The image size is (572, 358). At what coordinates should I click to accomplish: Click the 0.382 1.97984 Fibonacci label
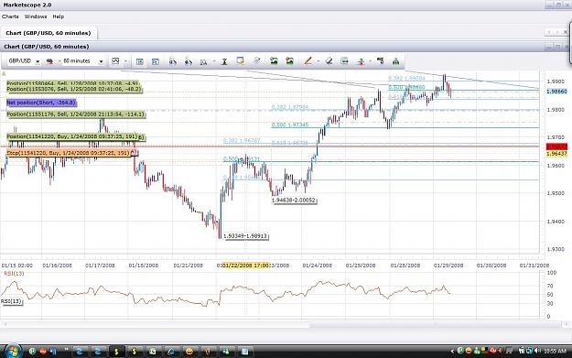pos(289,107)
